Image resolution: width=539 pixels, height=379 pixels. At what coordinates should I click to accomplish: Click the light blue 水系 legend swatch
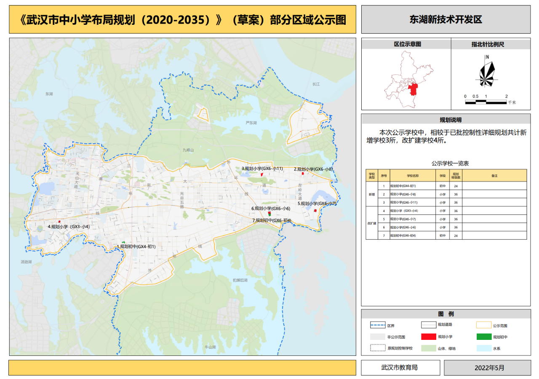click(x=483, y=348)
